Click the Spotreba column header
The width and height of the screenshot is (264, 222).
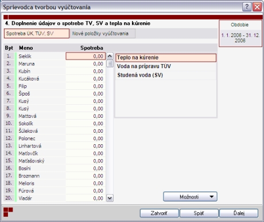92,48
